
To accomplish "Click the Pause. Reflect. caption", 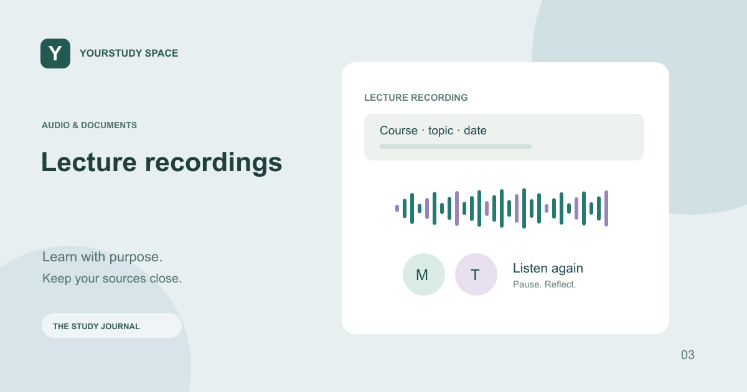I will (x=545, y=284).
